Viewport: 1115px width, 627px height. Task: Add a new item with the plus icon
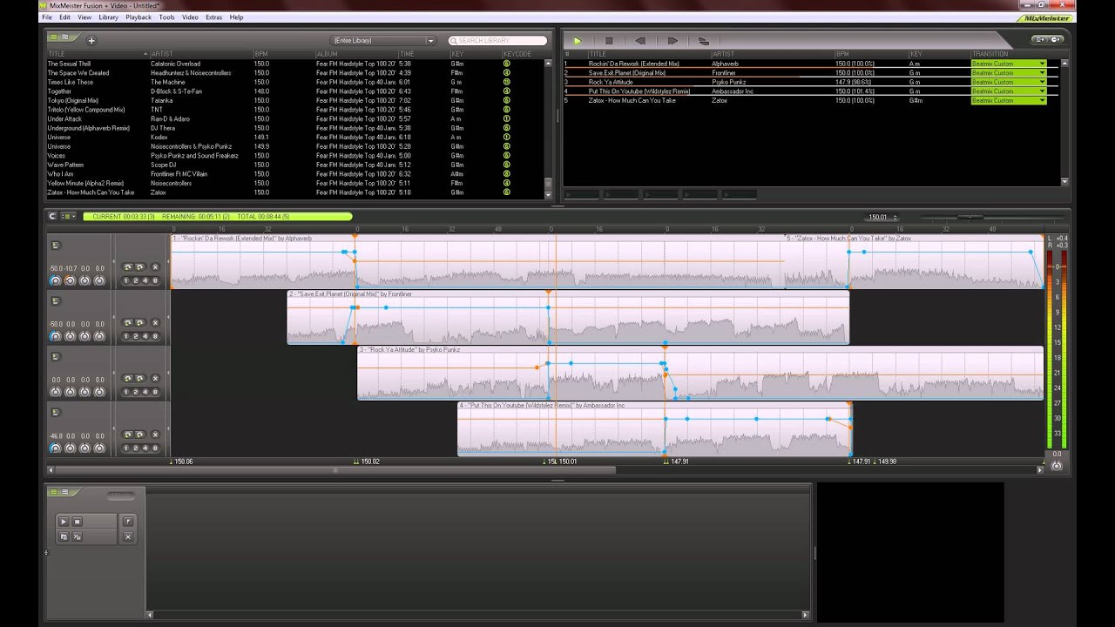coord(91,40)
